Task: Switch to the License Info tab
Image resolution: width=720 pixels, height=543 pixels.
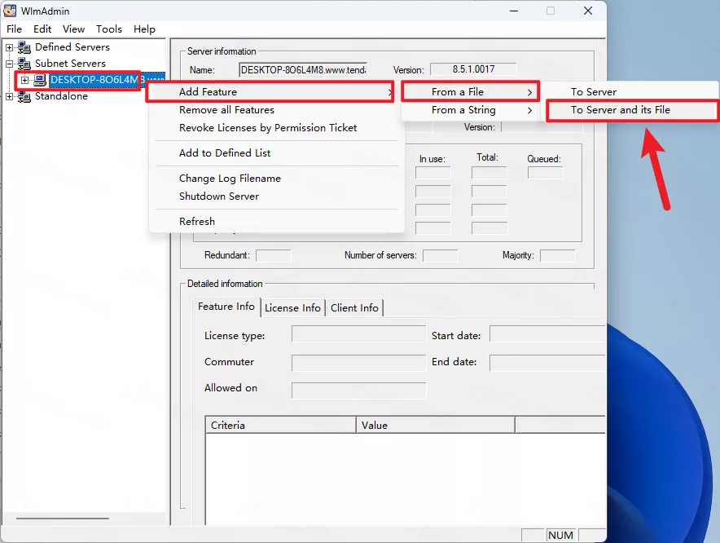Action: coord(292,308)
